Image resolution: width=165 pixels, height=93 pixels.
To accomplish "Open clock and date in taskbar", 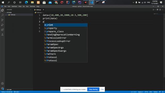I will pyautogui.click(x=155, y=2).
